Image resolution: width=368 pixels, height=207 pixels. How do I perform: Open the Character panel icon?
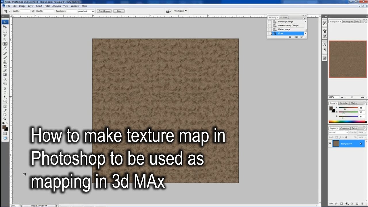(325, 45)
